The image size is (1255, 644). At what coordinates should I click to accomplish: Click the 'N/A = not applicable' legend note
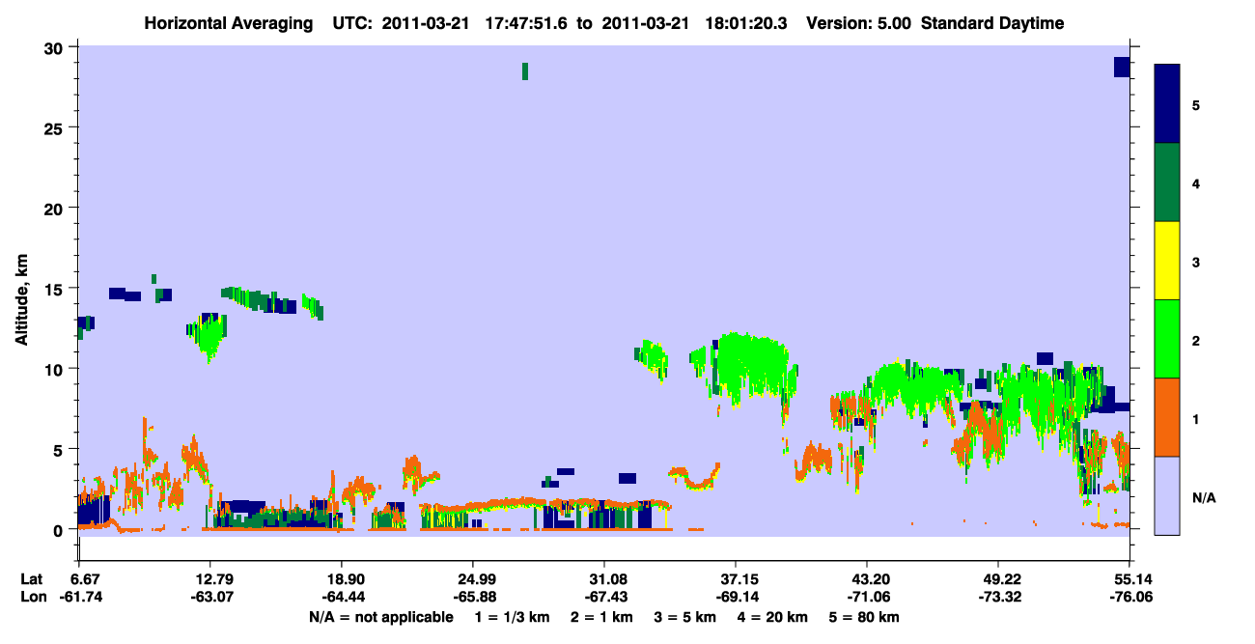click(x=380, y=617)
